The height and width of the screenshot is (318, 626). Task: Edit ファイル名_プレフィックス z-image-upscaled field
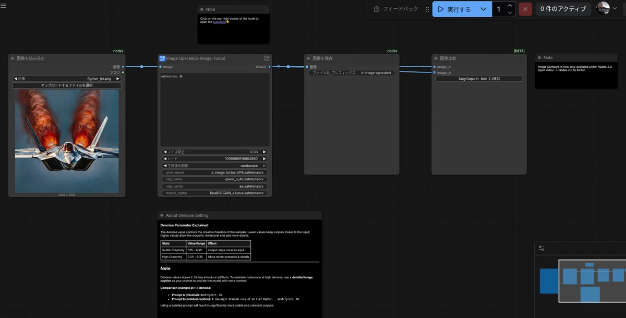(x=352, y=73)
